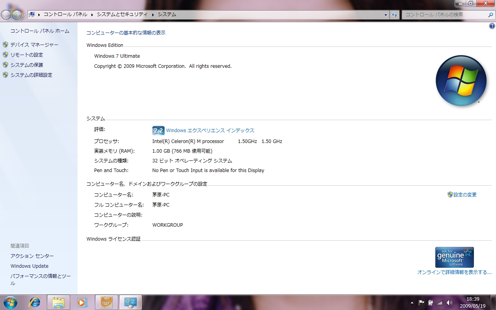The image size is (496, 310).
Task: Click shield icon beside 設定の変更
Action: (x=450, y=195)
